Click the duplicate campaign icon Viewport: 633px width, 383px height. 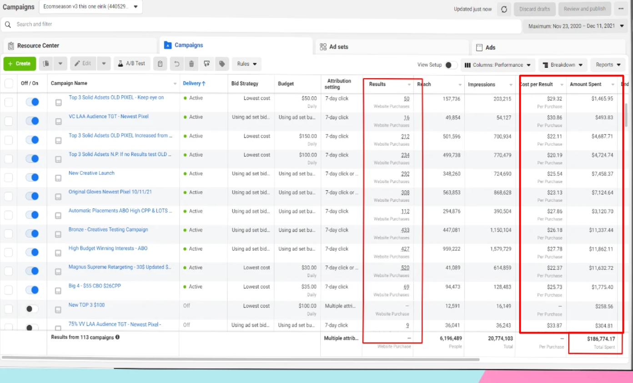pyautogui.click(x=46, y=64)
